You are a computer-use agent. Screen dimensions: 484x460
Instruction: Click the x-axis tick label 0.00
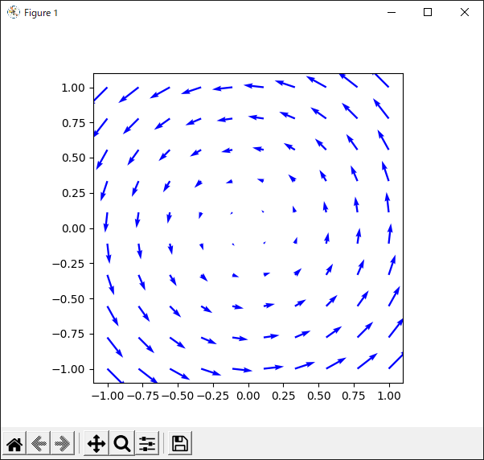(248, 396)
